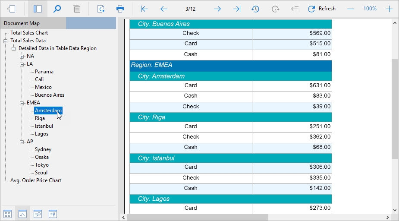This screenshot has height=221, width=399.
Task: Collapse the LA region node
Action: 22,64
